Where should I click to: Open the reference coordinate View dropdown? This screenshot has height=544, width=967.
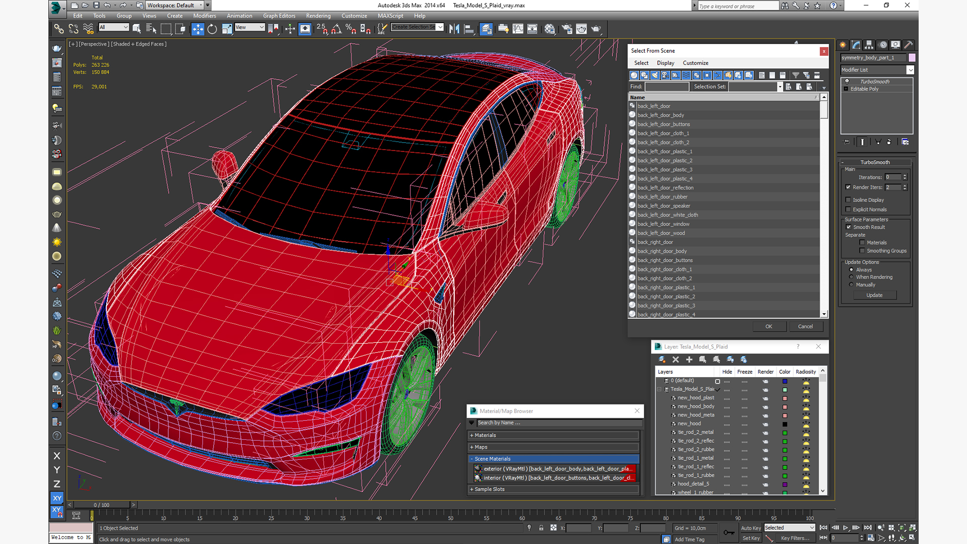tap(250, 27)
